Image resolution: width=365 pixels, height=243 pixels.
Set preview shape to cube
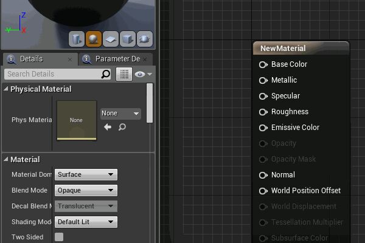tap(128, 39)
